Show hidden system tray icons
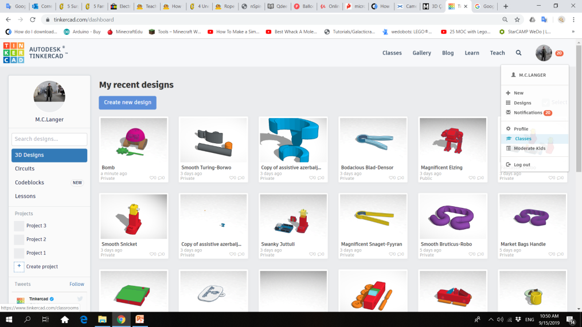Viewport: 582px width, 327px height. coord(491,319)
